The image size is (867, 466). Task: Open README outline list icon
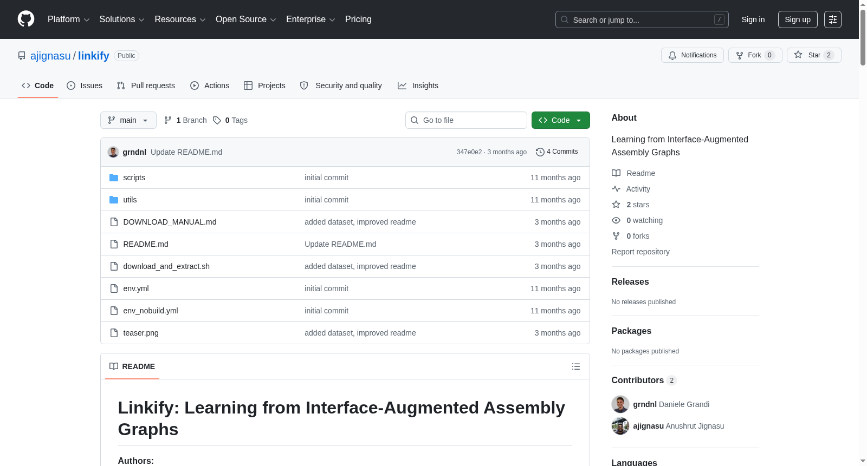[576, 366]
